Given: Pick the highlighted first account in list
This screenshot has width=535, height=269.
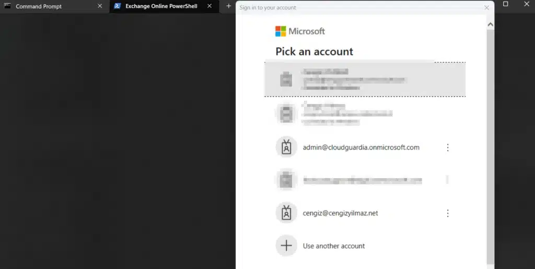Looking at the screenshot, I should [365, 79].
